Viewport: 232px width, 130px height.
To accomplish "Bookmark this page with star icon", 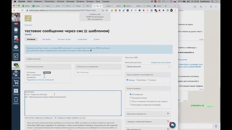I will point(107,10).
